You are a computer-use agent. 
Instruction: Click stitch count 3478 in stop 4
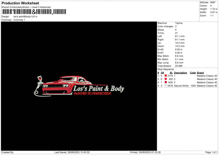click(x=170, y=86)
